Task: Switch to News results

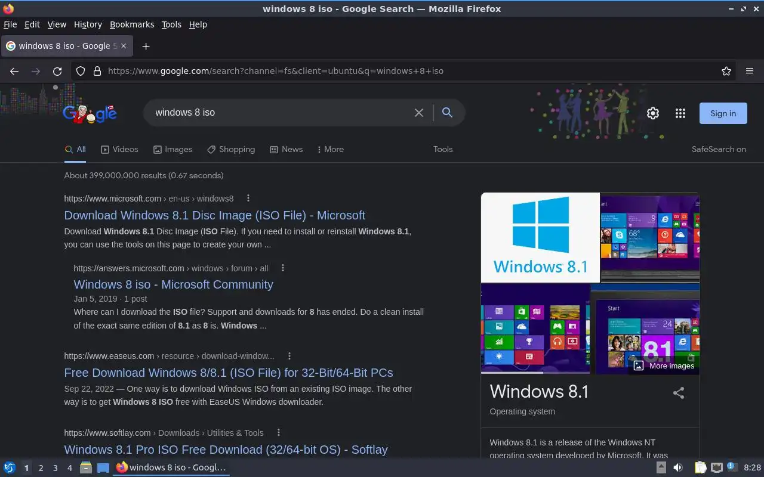Action: point(286,150)
